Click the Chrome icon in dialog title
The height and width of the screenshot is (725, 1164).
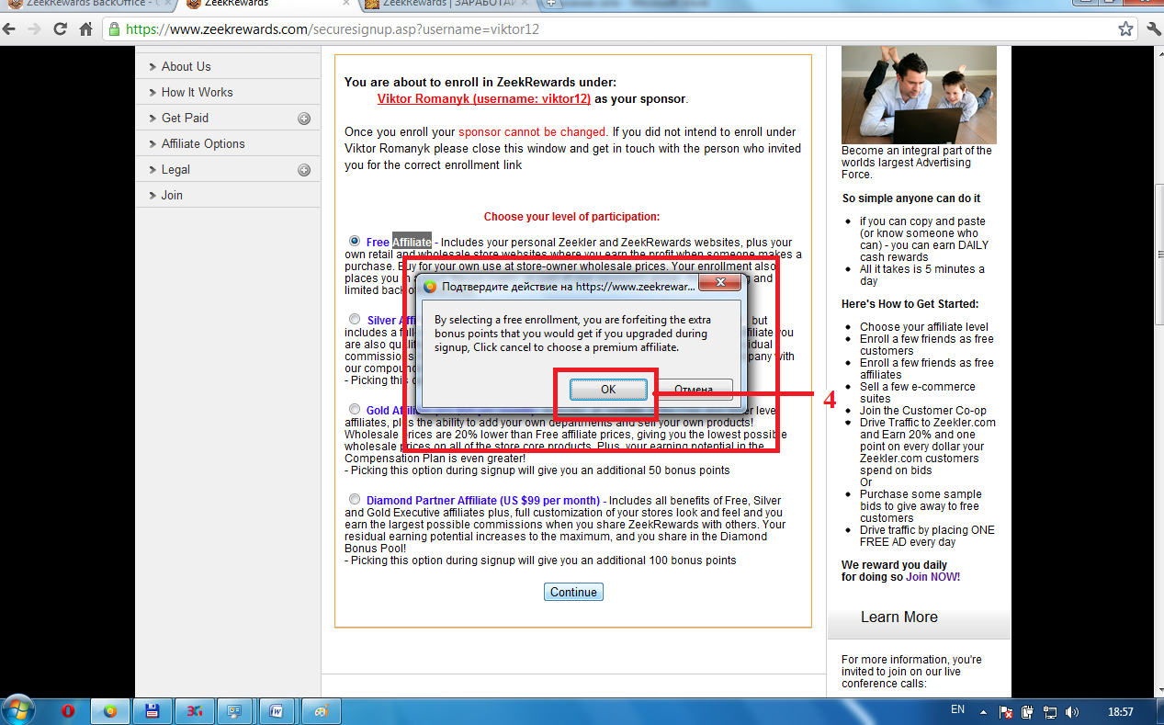point(429,286)
